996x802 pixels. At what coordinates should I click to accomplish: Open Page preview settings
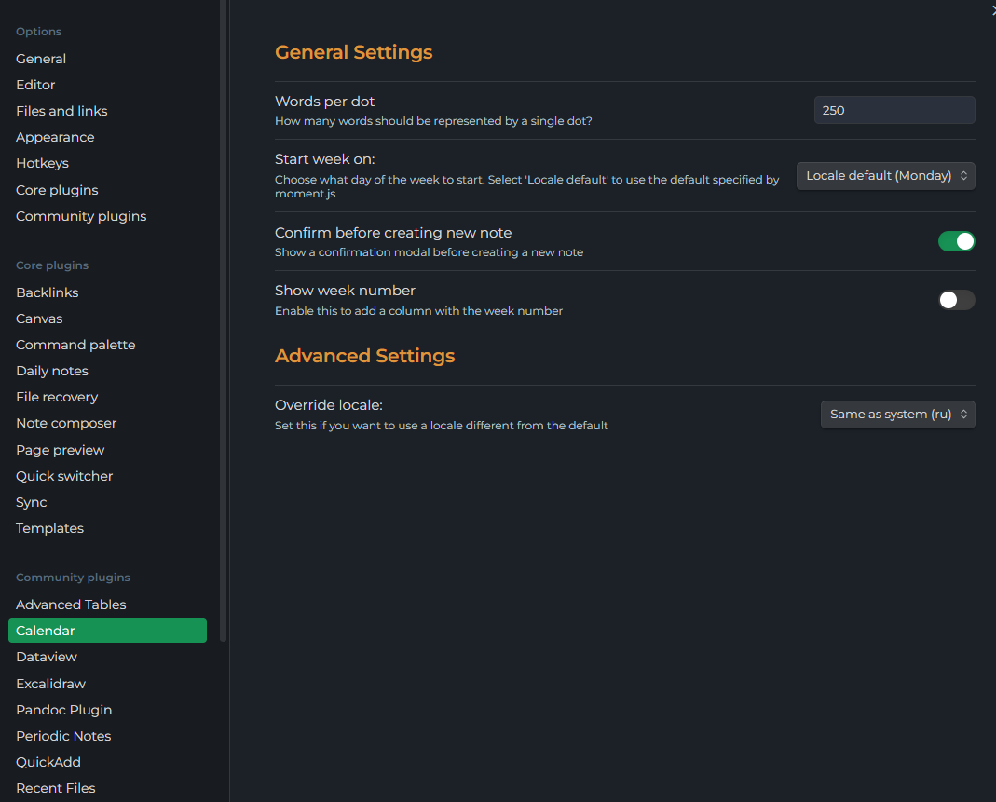click(61, 450)
